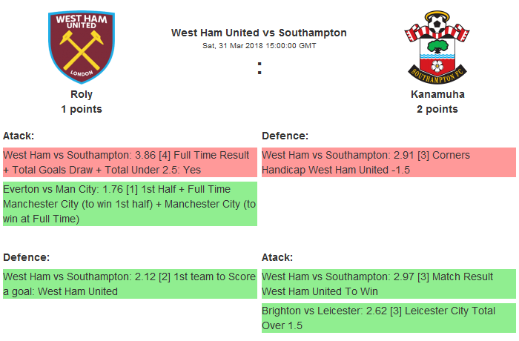Click the player name Kanamuha
This screenshot has width=519, height=341.
pos(437,94)
